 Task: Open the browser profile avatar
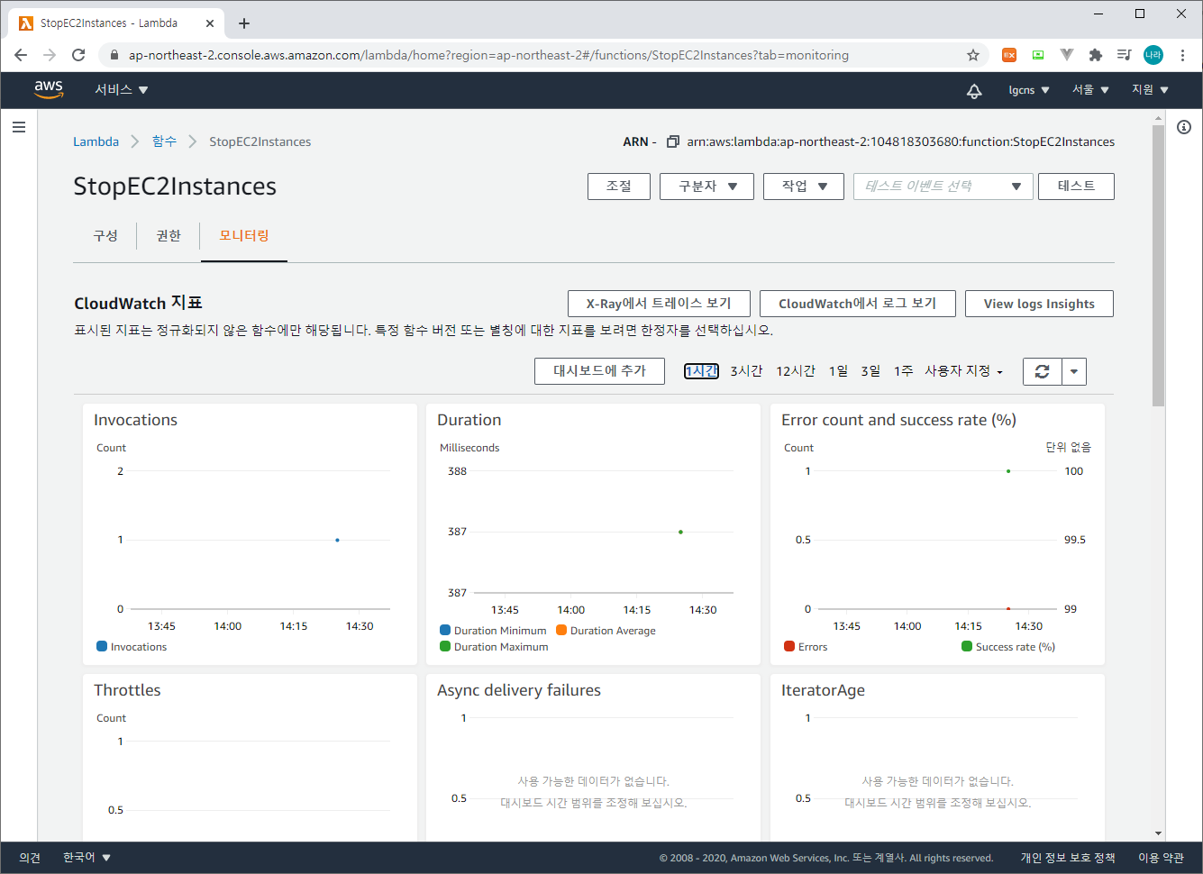pos(1153,55)
